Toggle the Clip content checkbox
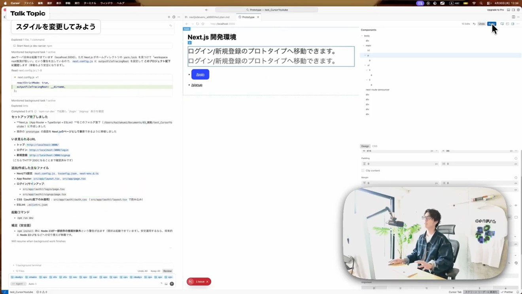The width and height of the screenshot is (522, 294). click(x=363, y=171)
